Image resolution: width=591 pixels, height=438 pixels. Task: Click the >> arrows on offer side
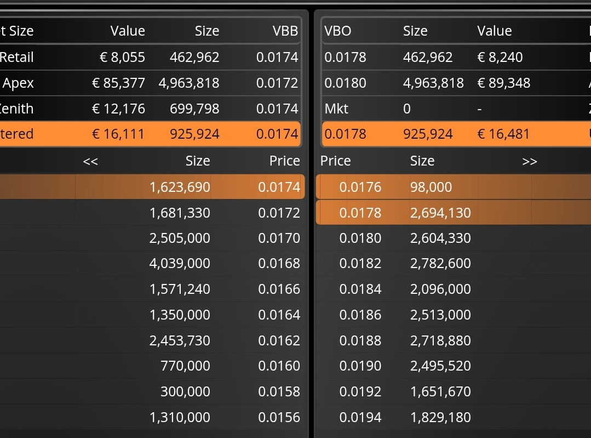[x=530, y=162]
